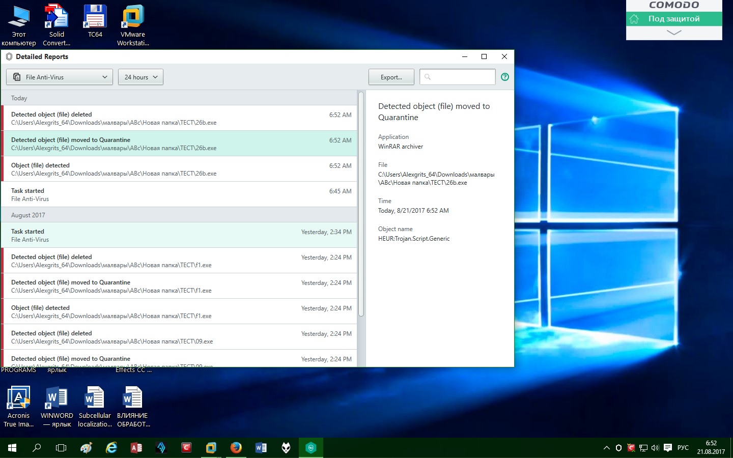The image size is (733, 458).
Task: Open Kaspersky icon in the taskbar
Action: click(x=311, y=448)
